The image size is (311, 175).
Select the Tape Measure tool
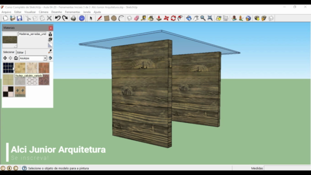tap(144, 18)
